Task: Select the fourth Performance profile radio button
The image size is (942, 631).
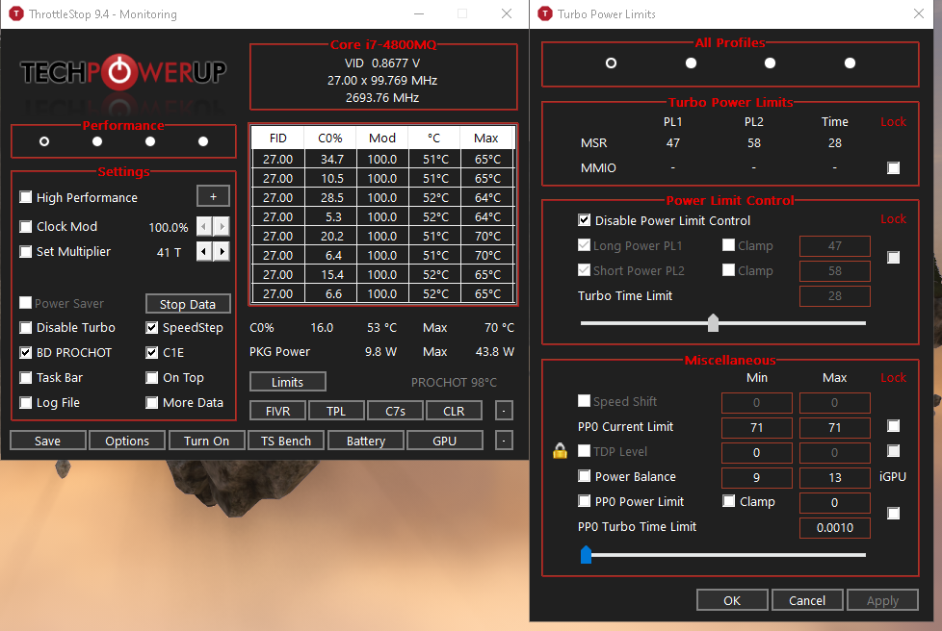Action: pyautogui.click(x=203, y=141)
